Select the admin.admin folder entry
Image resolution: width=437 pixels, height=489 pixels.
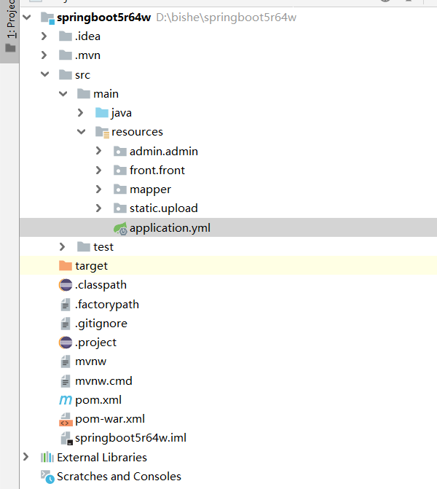click(x=163, y=152)
